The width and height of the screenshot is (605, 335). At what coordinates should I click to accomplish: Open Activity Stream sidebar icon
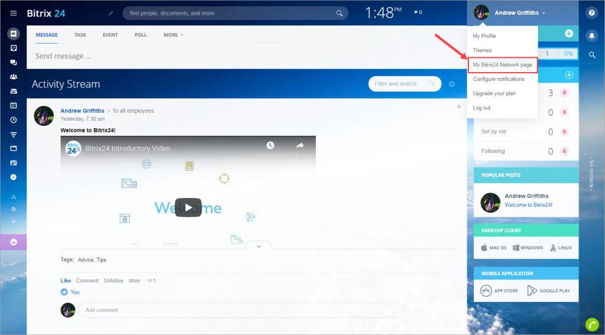click(x=14, y=34)
